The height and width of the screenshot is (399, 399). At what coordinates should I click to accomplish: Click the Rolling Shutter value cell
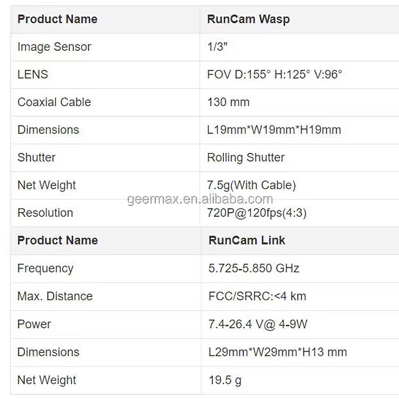coord(246,157)
